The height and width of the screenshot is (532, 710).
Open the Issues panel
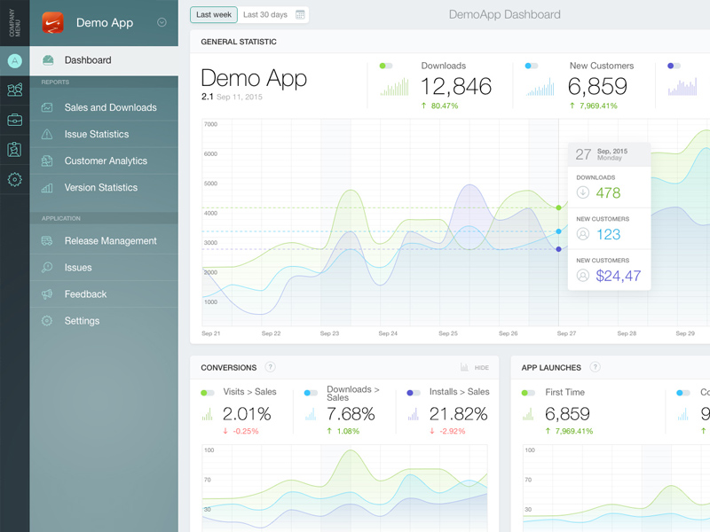point(78,267)
